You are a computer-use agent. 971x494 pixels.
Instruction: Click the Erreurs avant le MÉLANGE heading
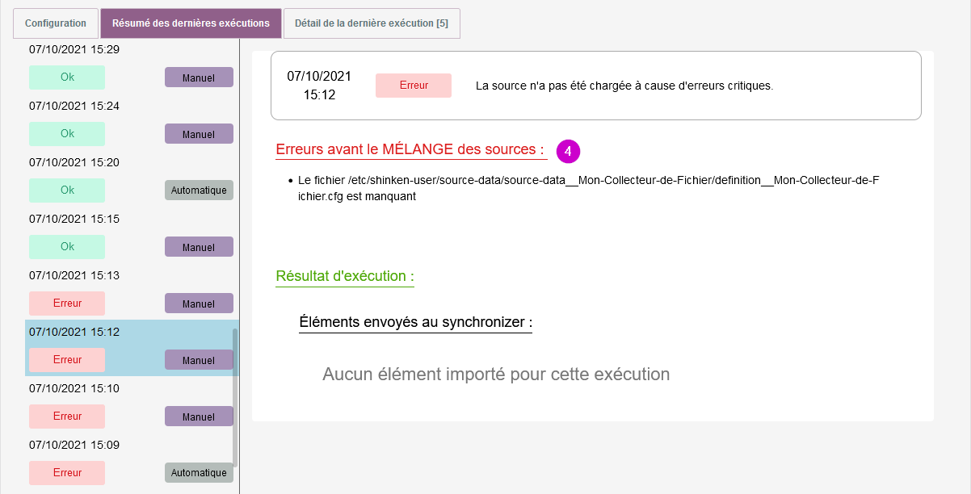(411, 150)
